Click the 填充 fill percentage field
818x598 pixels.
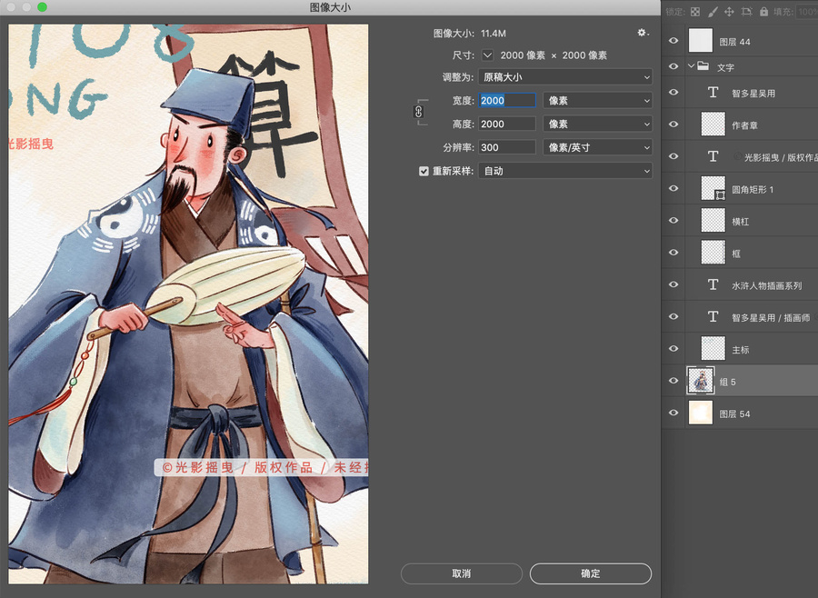click(806, 12)
